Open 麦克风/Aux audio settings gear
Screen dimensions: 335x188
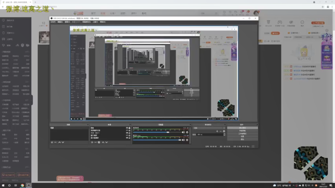[187, 140]
